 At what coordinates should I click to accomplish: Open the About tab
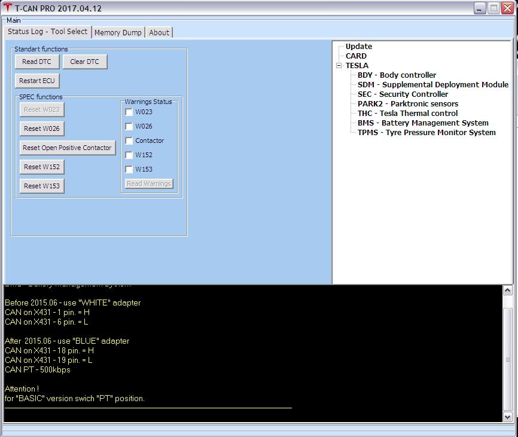click(x=159, y=33)
